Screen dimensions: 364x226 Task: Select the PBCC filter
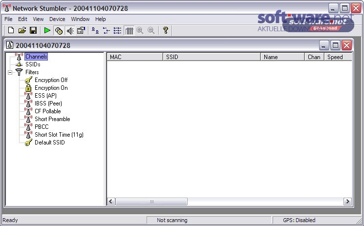coord(42,127)
